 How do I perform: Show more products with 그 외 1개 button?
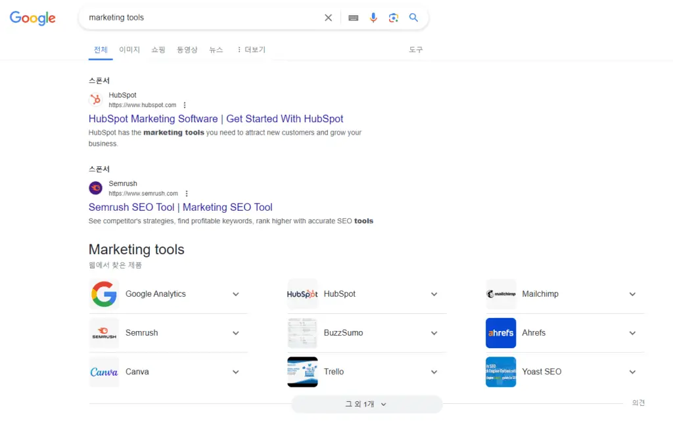click(367, 405)
